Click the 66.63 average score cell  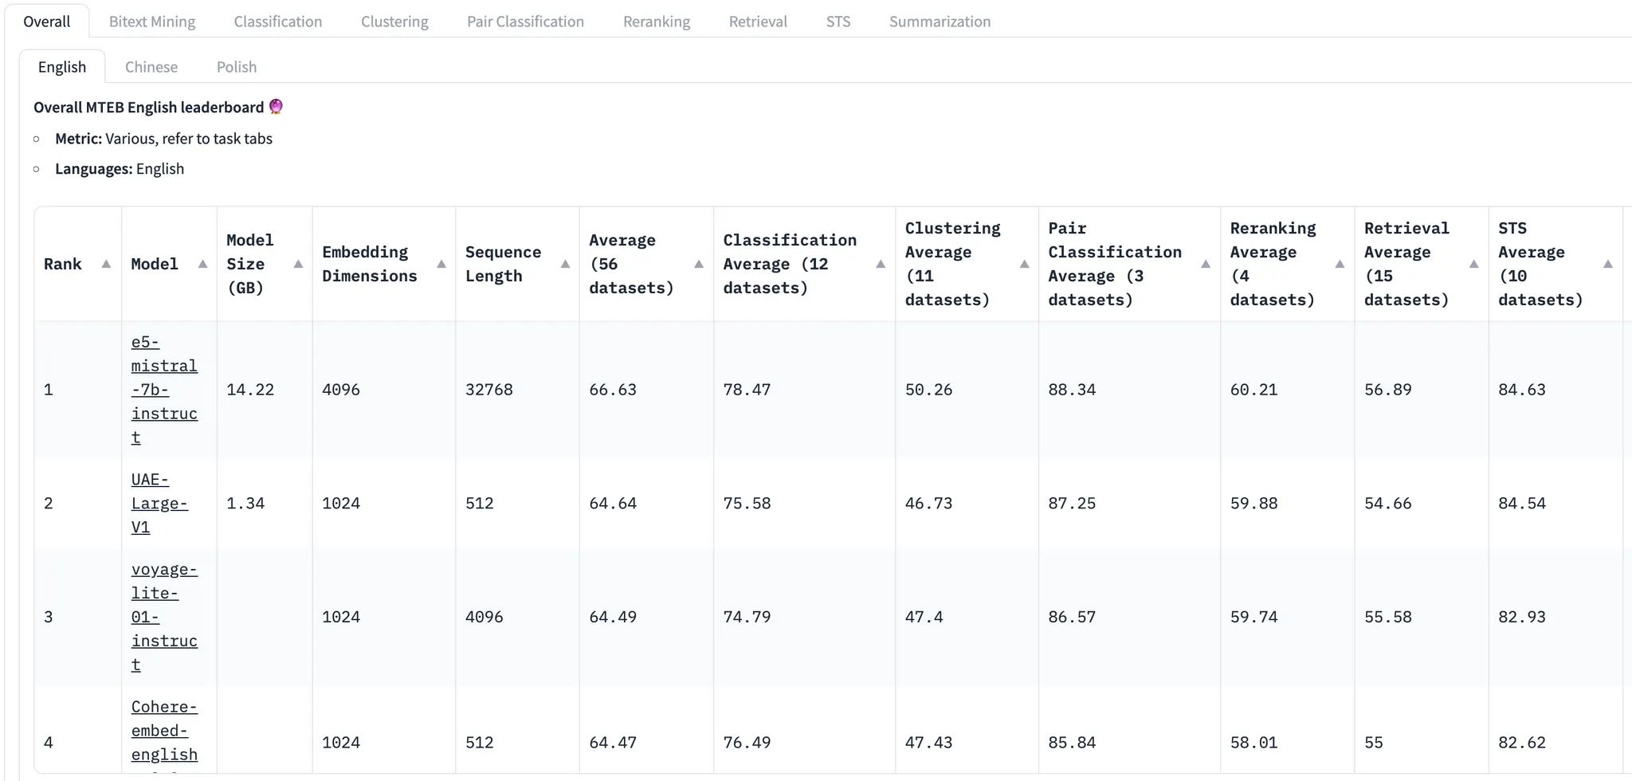(x=613, y=390)
